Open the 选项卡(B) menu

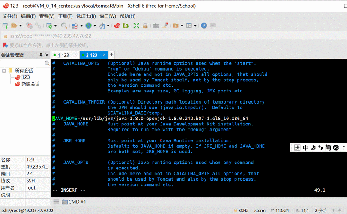pyautogui.click(x=86, y=16)
